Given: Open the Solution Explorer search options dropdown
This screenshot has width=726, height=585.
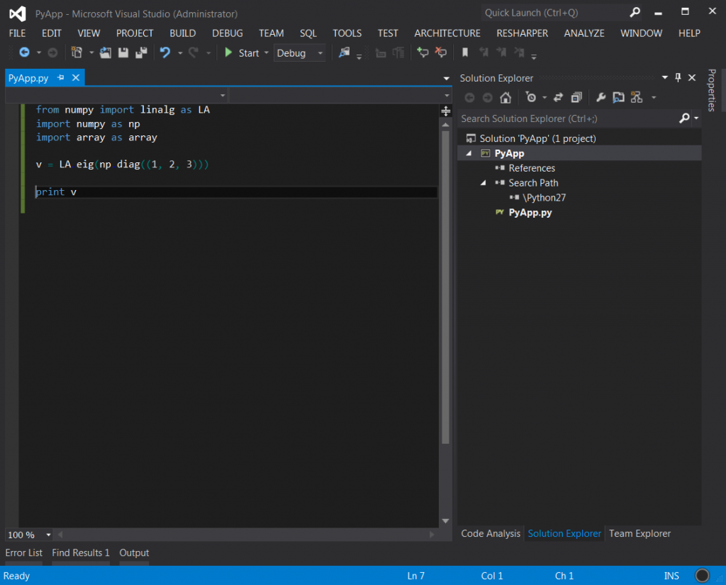Looking at the screenshot, I should (696, 118).
